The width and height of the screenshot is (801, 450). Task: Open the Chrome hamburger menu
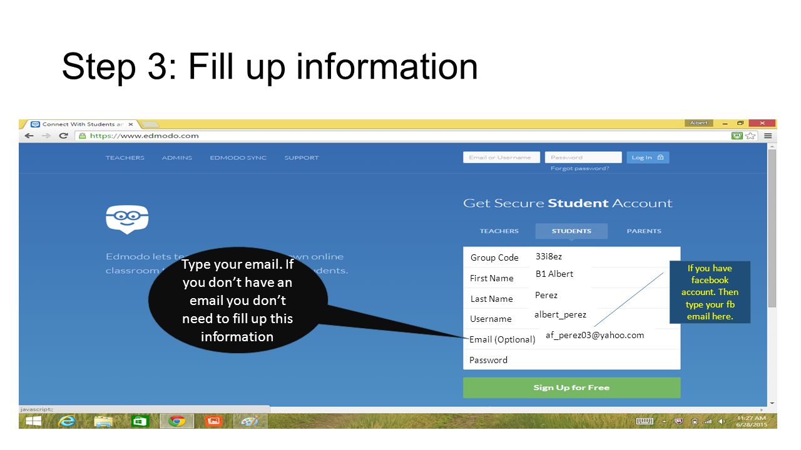click(x=768, y=136)
